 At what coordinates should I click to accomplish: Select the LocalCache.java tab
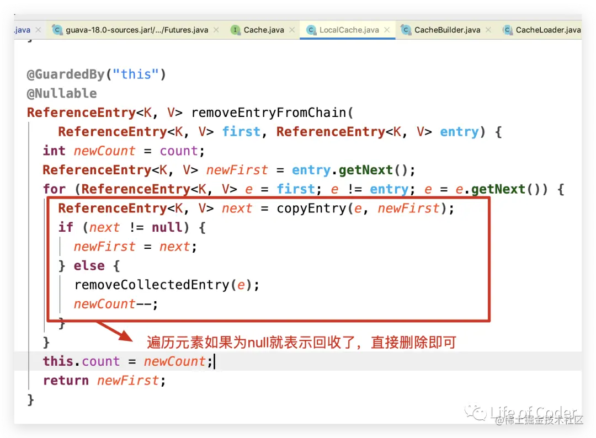coord(349,30)
